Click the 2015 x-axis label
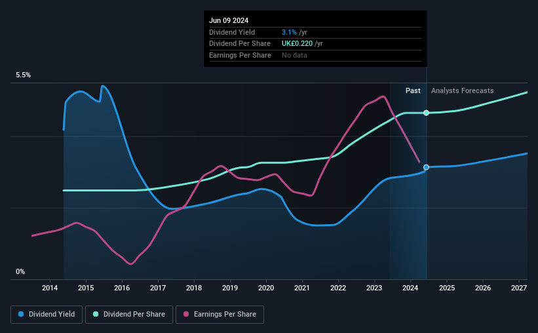538x333 pixels. coord(86,288)
